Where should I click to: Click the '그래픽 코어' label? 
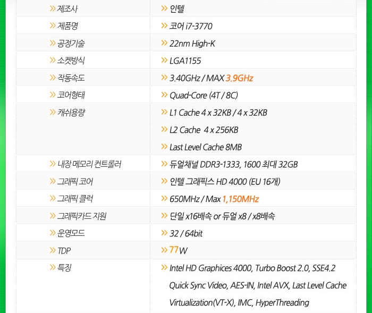tap(75, 182)
